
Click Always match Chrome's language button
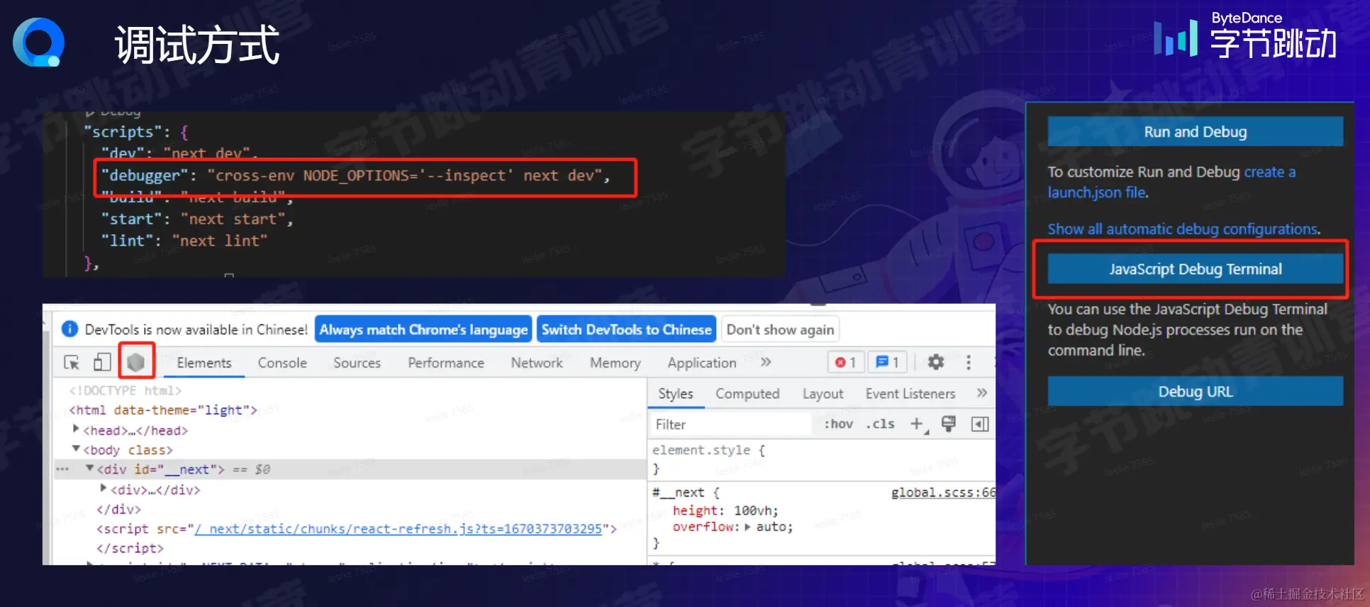[x=423, y=329]
